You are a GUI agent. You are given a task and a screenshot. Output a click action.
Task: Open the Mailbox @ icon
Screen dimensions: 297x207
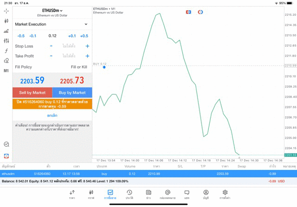(168, 194)
